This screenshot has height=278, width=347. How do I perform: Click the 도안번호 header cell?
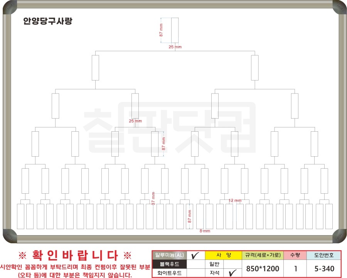[324, 255]
